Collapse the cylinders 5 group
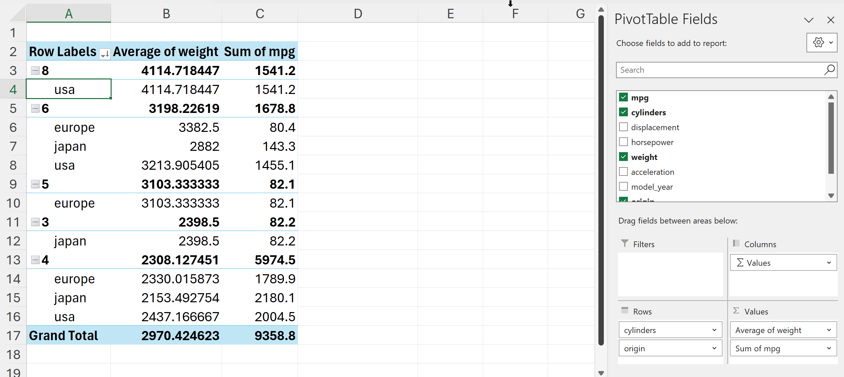Image resolution: width=844 pixels, height=377 pixels. tap(35, 184)
